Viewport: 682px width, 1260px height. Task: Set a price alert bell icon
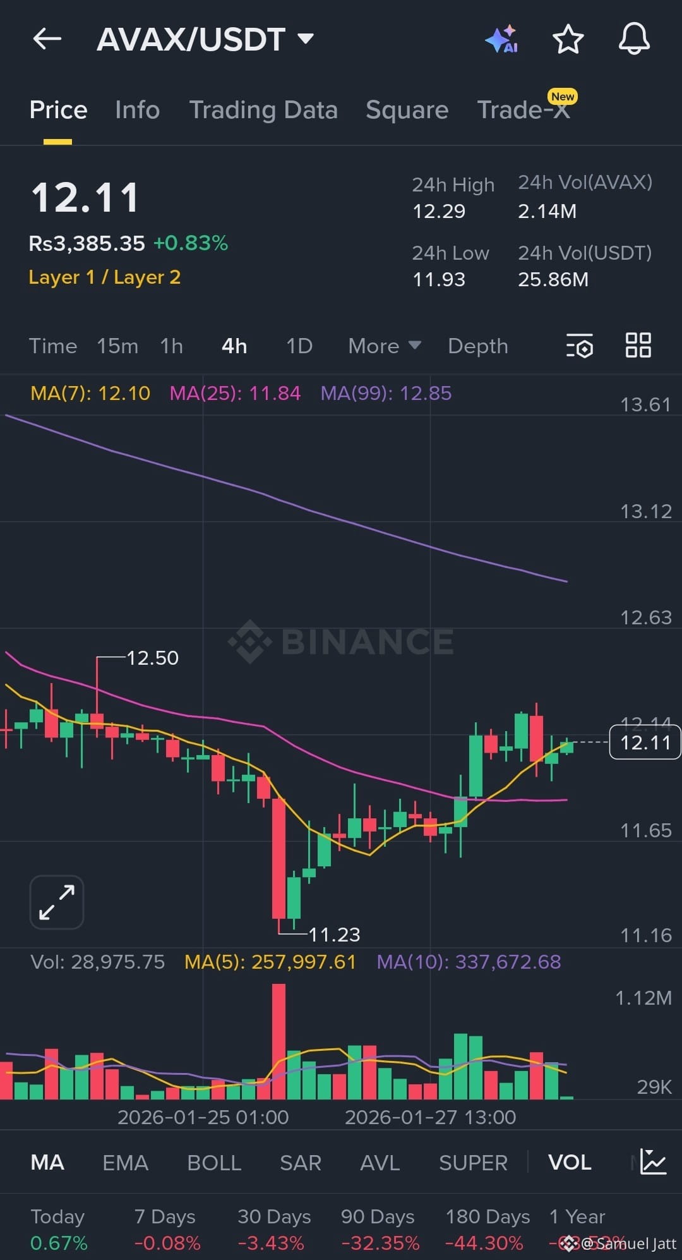tap(633, 39)
